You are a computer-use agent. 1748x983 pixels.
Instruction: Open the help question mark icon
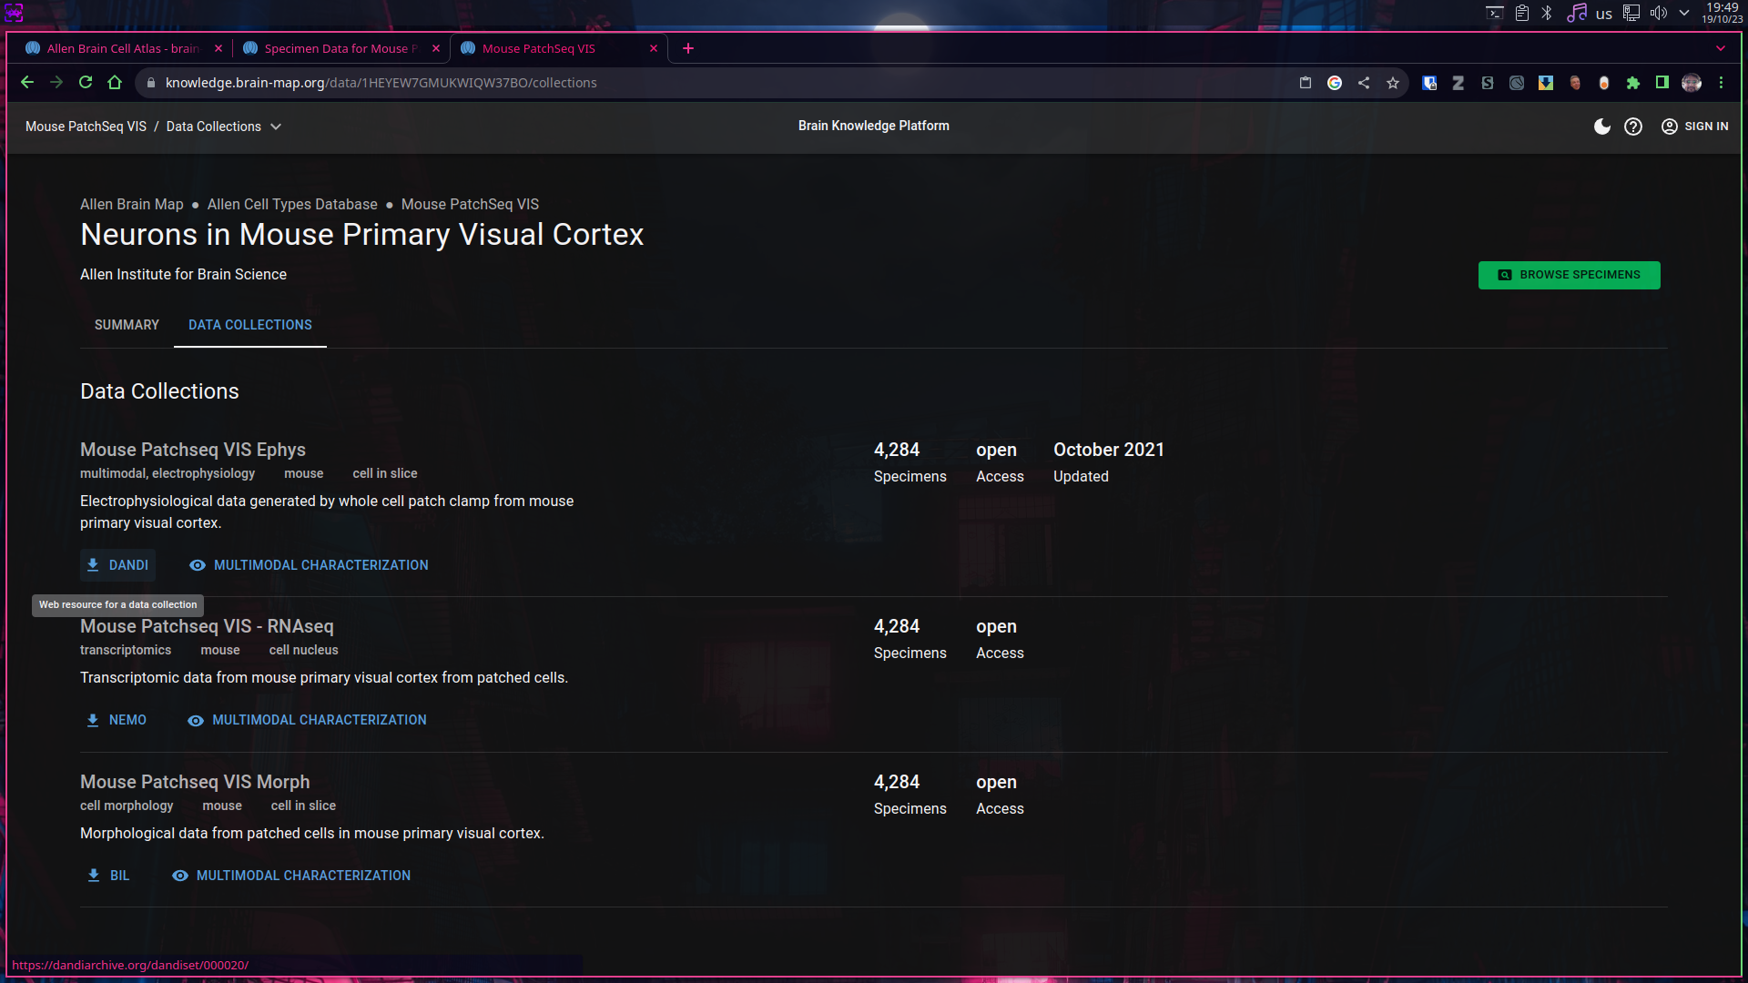click(1633, 127)
